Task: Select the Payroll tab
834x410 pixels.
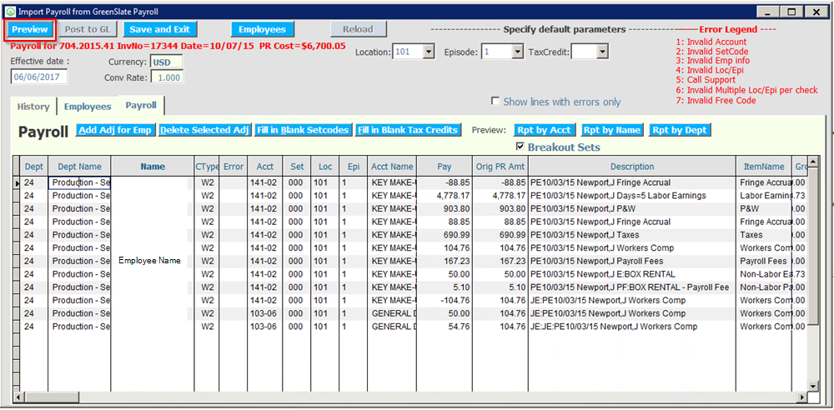Action: tap(141, 105)
